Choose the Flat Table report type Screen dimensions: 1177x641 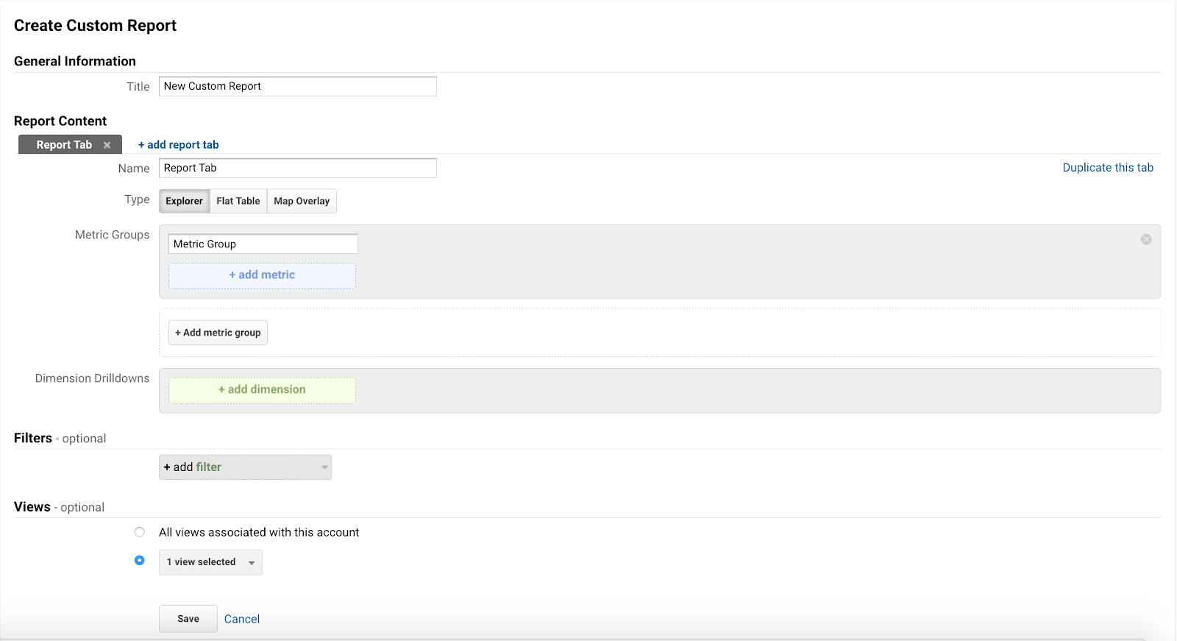coord(238,201)
